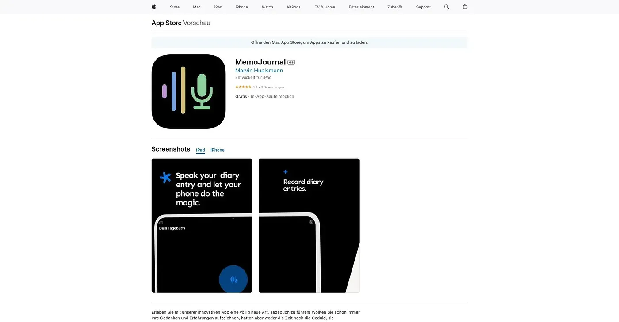Viewport: 619px width, 322px height.
Task: Click the Screenshots section heading
Action: (171, 149)
